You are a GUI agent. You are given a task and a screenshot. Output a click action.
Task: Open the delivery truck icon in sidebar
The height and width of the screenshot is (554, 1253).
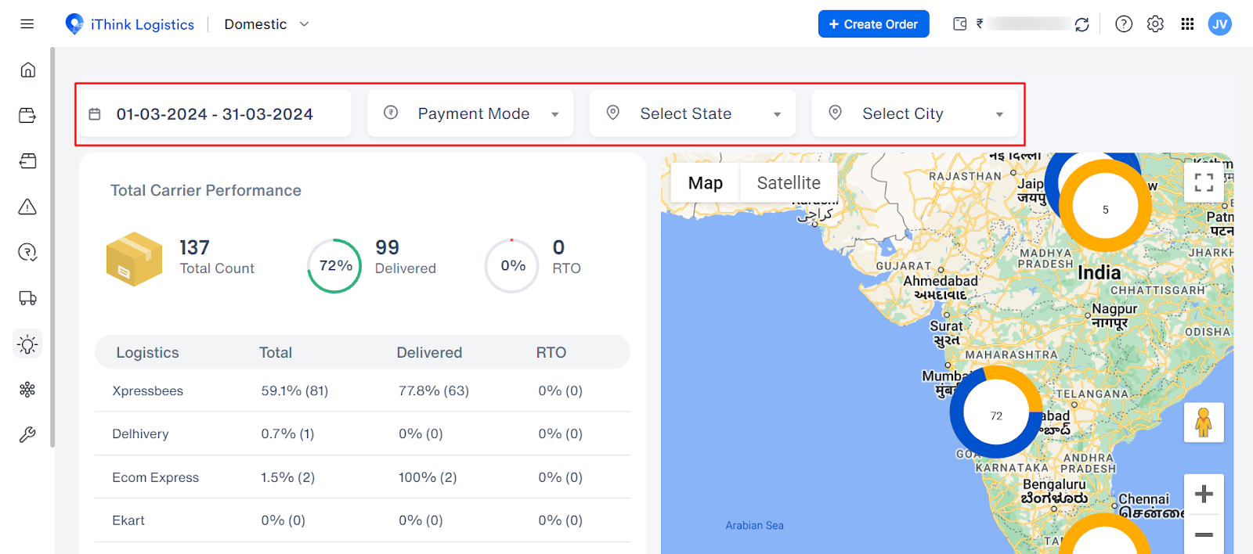[x=27, y=298]
